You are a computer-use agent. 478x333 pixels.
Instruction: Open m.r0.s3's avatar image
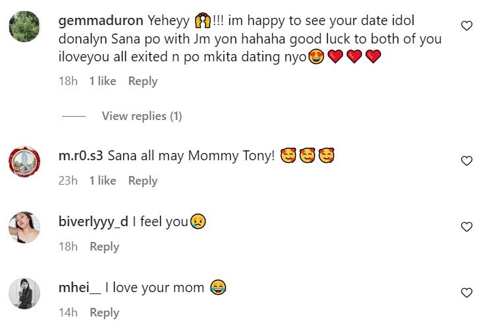click(25, 161)
